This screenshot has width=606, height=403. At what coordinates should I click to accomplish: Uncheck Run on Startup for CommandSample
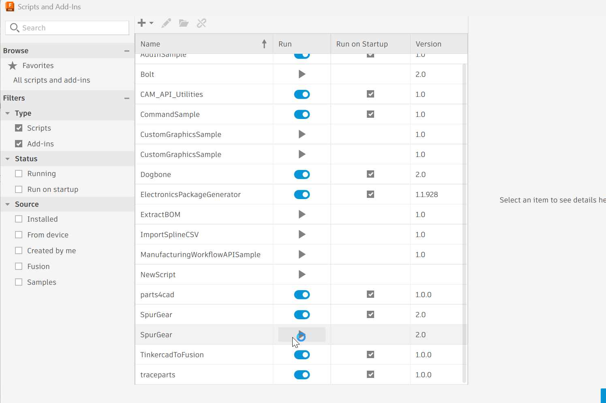[x=370, y=114]
